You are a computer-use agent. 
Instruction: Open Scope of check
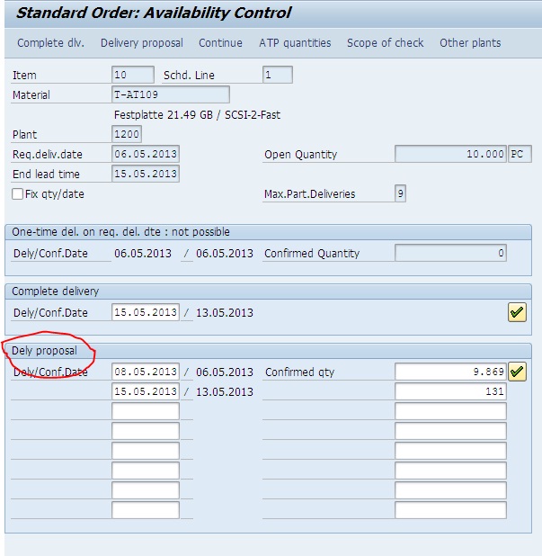(385, 43)
